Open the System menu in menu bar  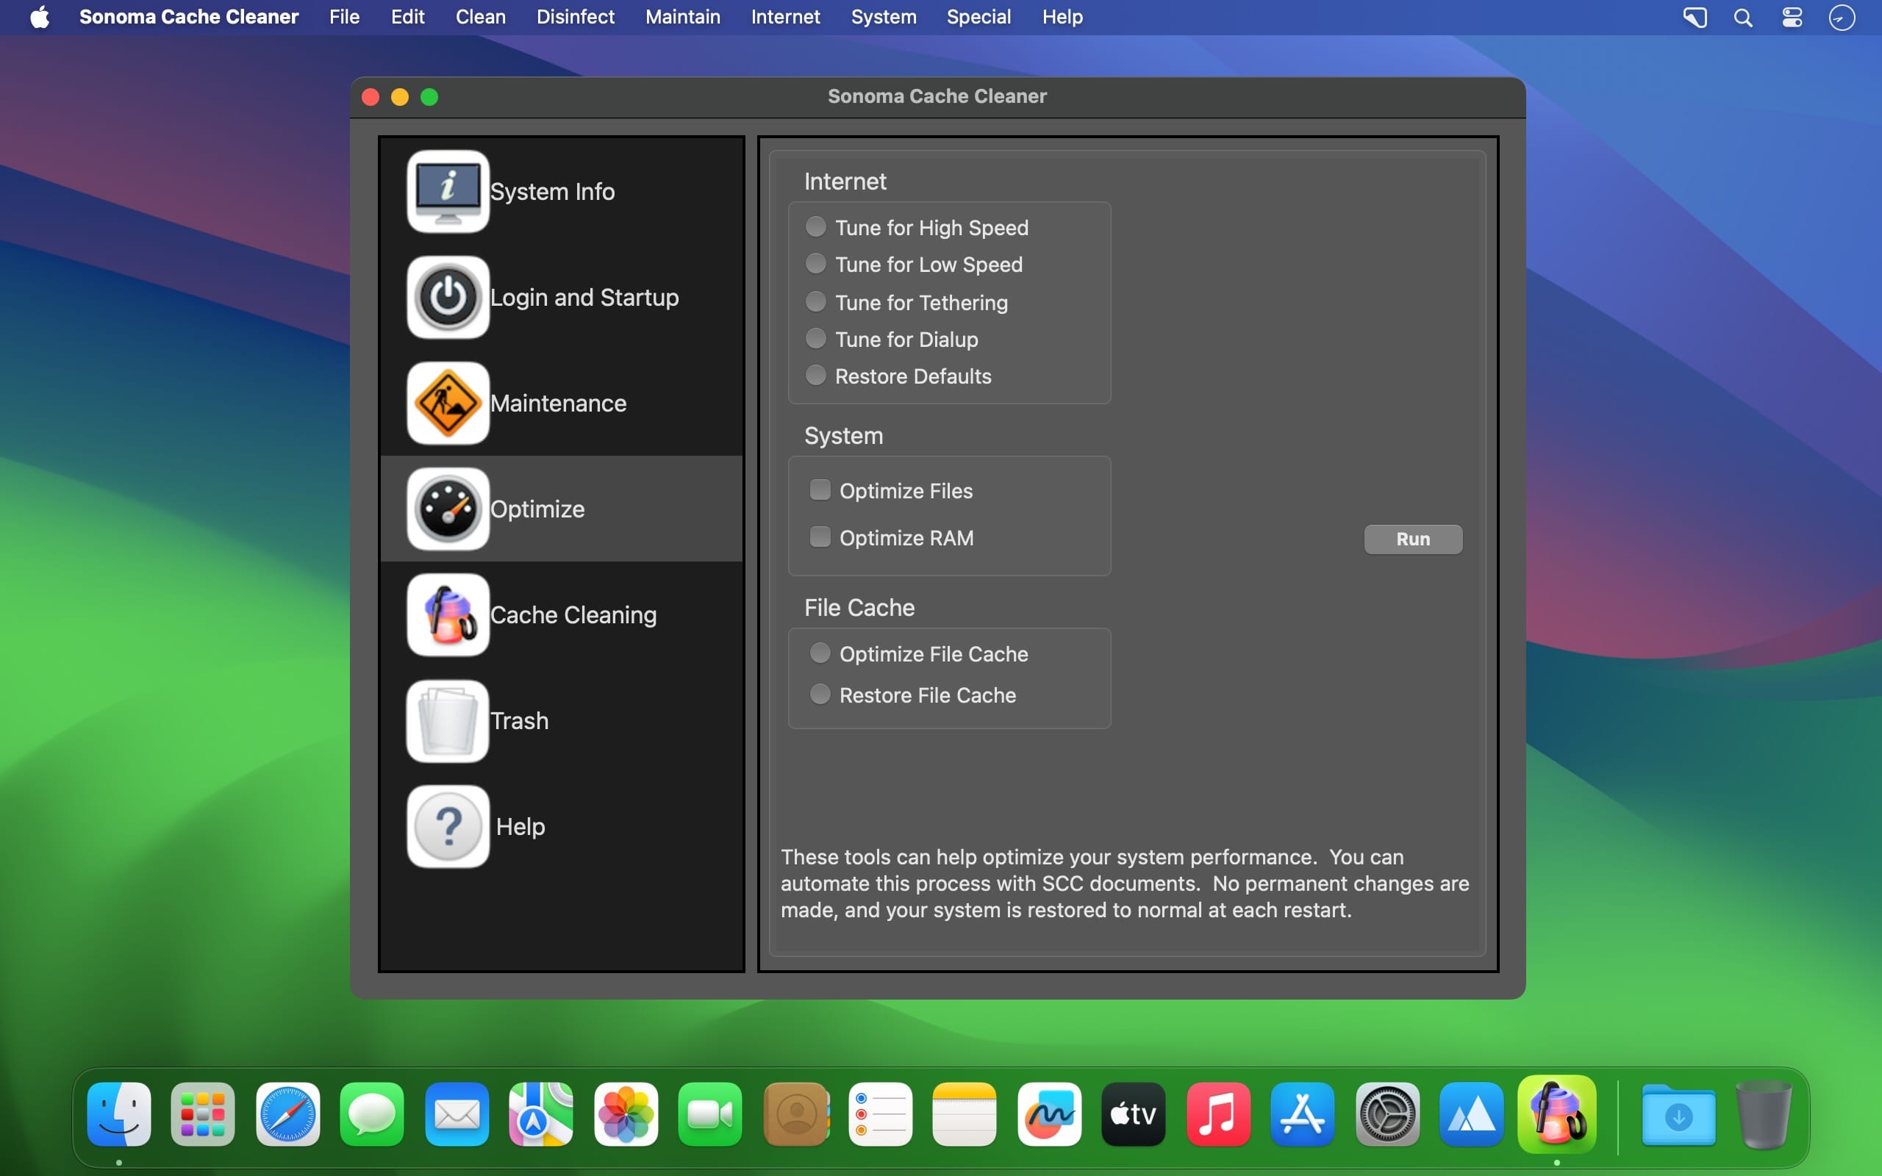click(x=884, y=17)
